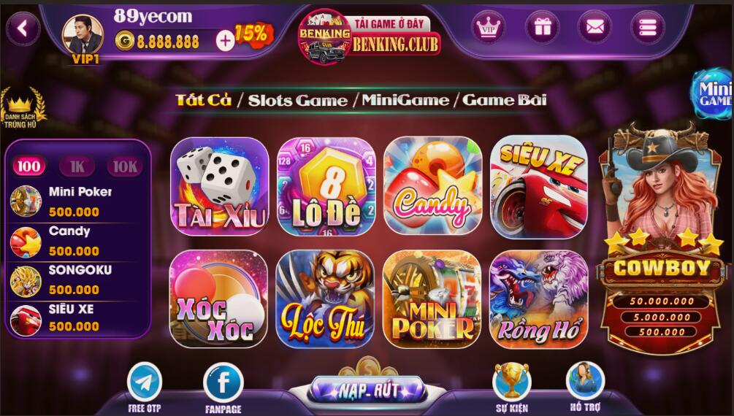
Task: Play the Rồng Hổ game
Action: click(539, 298)
